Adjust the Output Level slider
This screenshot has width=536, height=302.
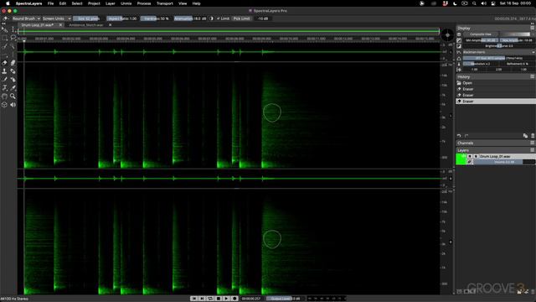(285, 299)
